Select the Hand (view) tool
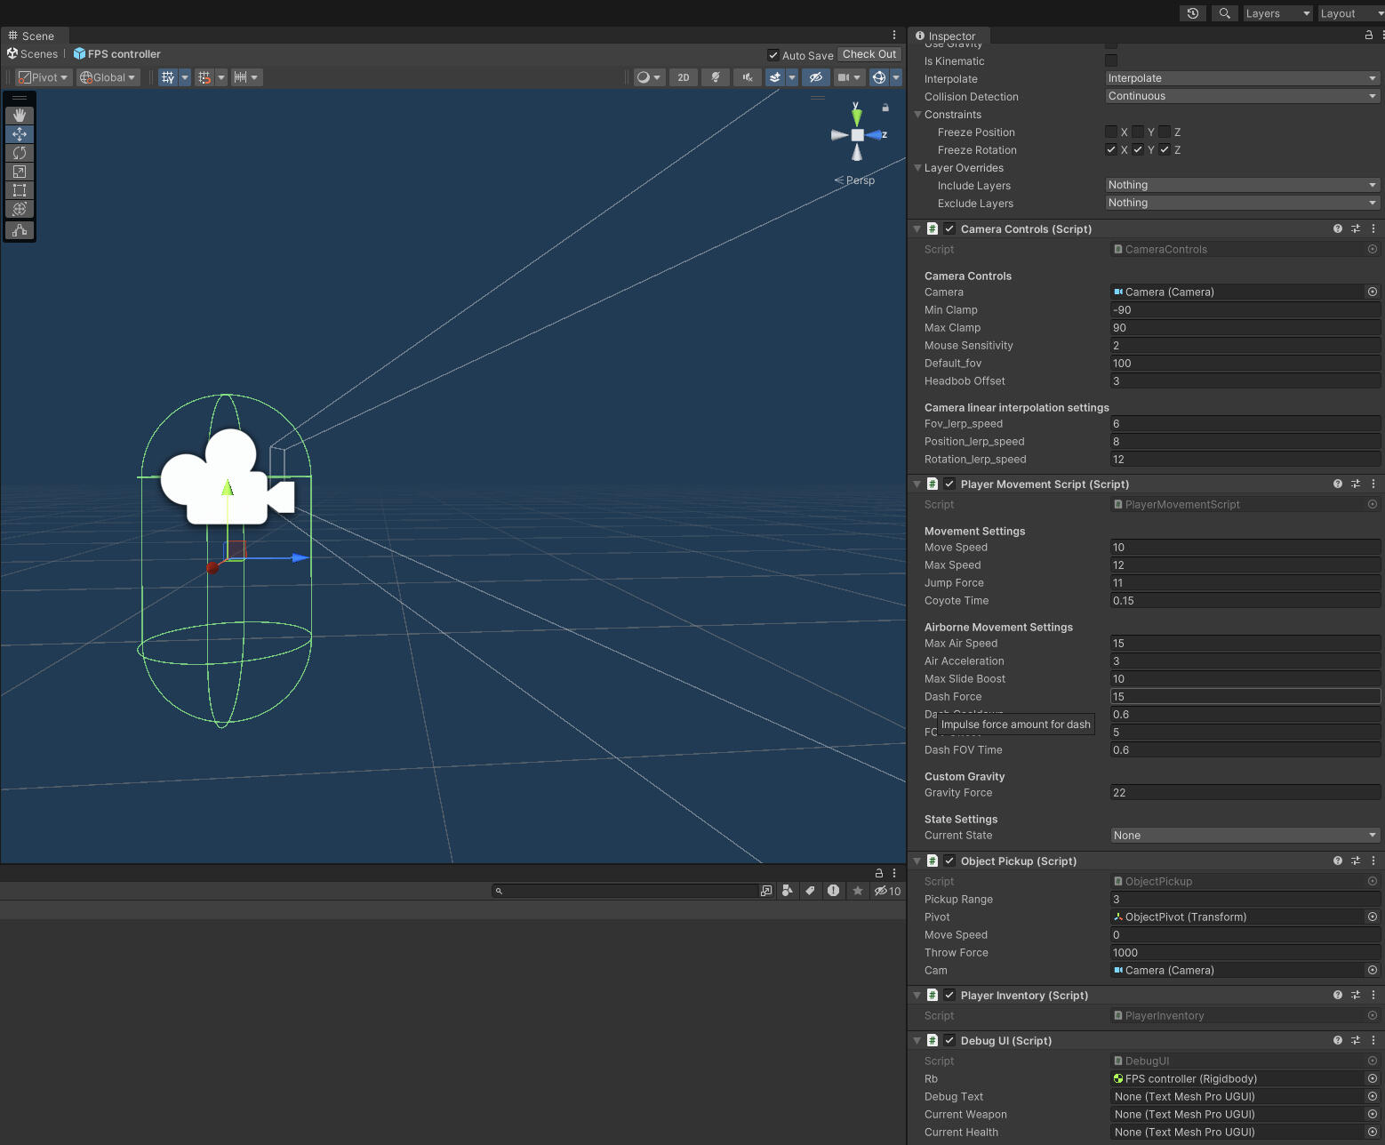 tap(20, 116)
